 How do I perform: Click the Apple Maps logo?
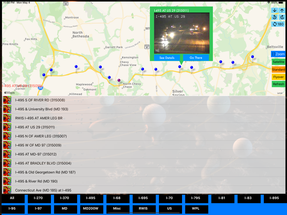9,93
